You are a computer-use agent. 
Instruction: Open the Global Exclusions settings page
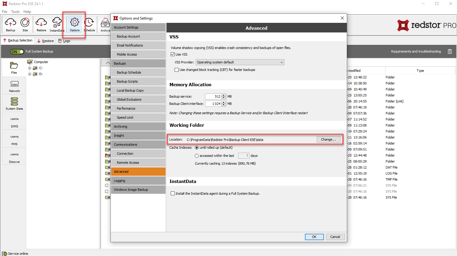pyautogui.click(x=138, y=99)
